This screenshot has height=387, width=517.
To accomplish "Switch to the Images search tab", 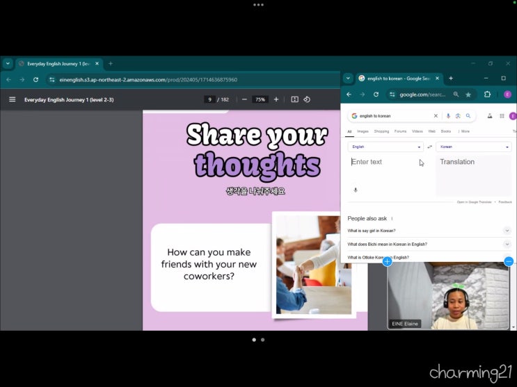I will tap(363, 131).
